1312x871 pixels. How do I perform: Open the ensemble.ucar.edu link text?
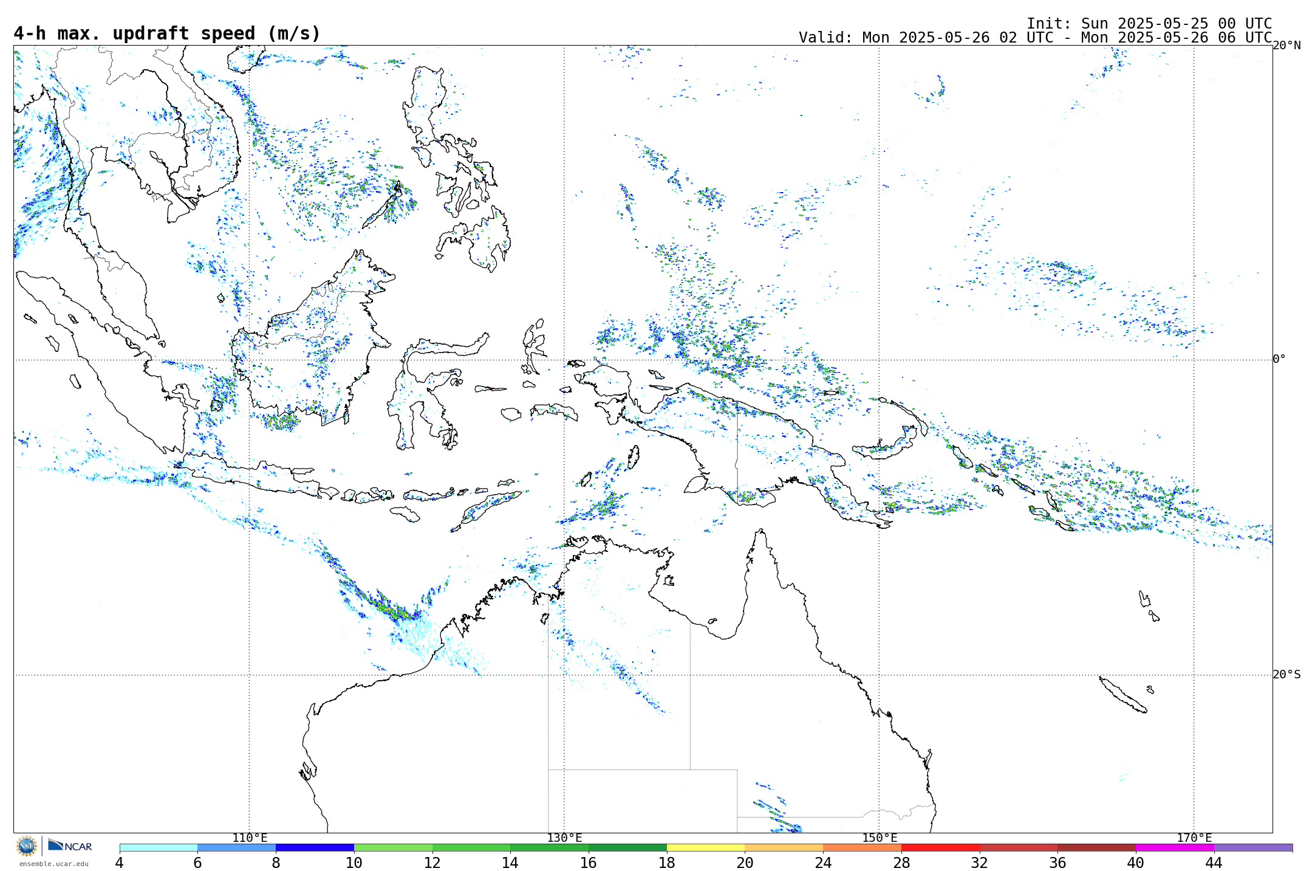coord(54,864)
